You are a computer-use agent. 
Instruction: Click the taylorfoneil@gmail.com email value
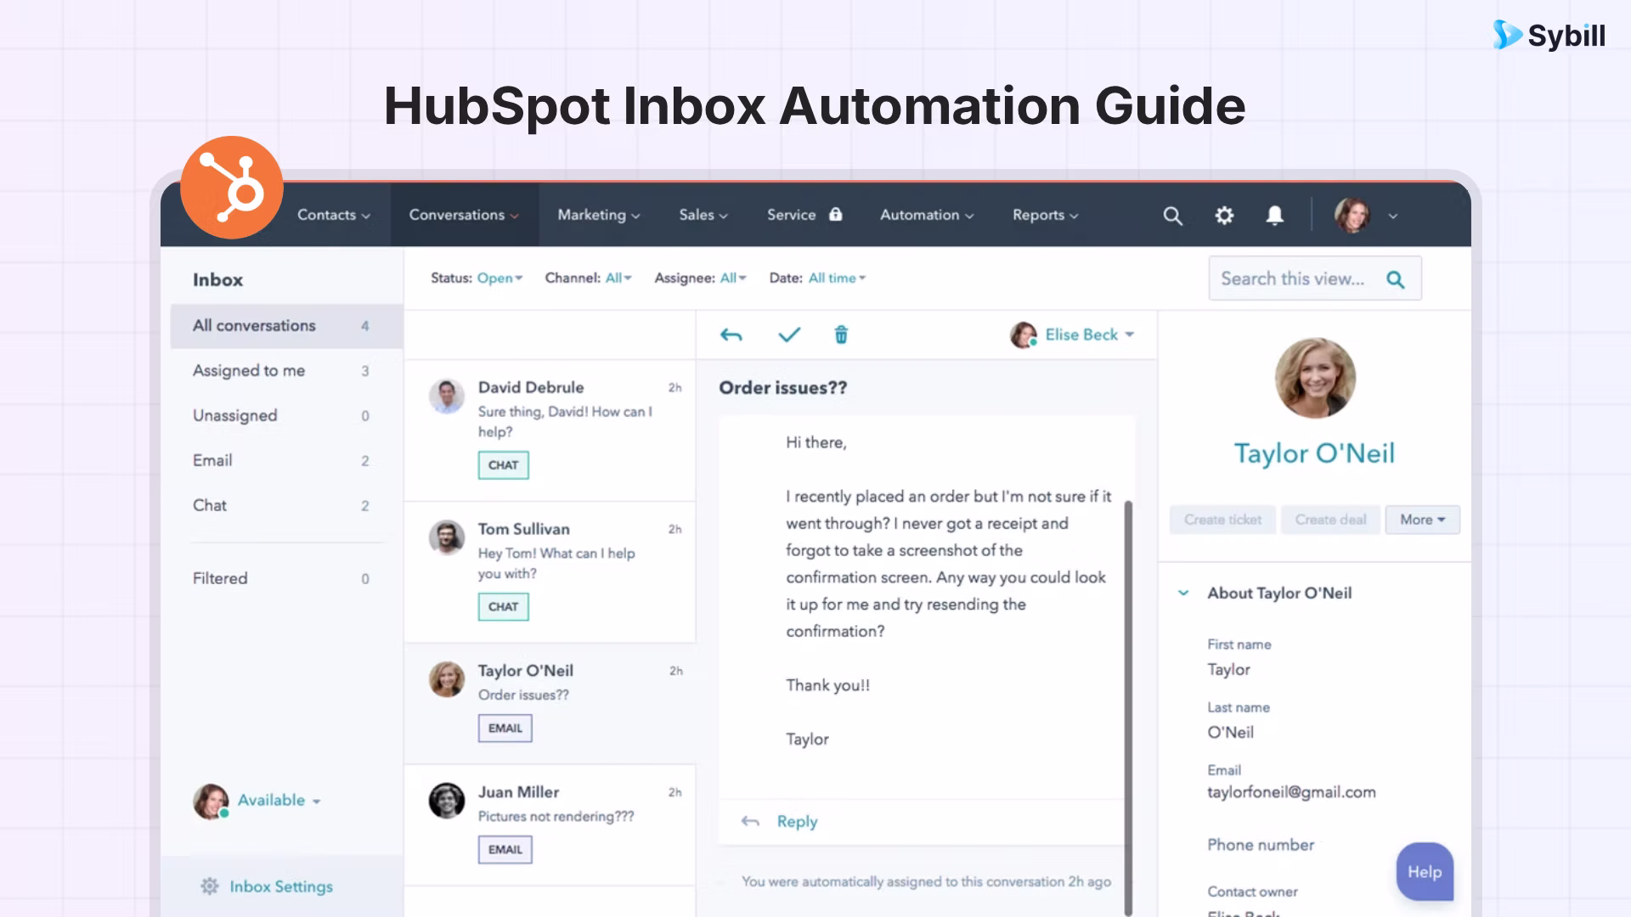click(x=1291, y=793)
